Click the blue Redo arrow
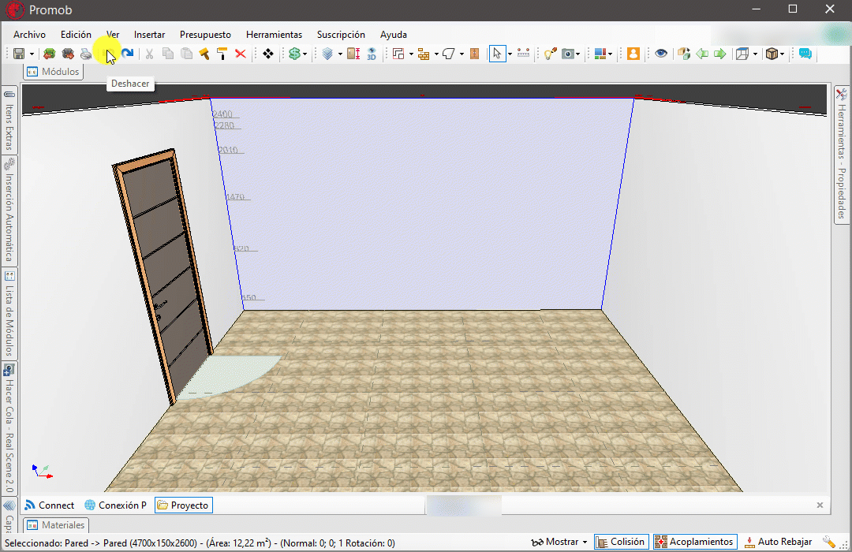852x552 pixels. (128, 54)
